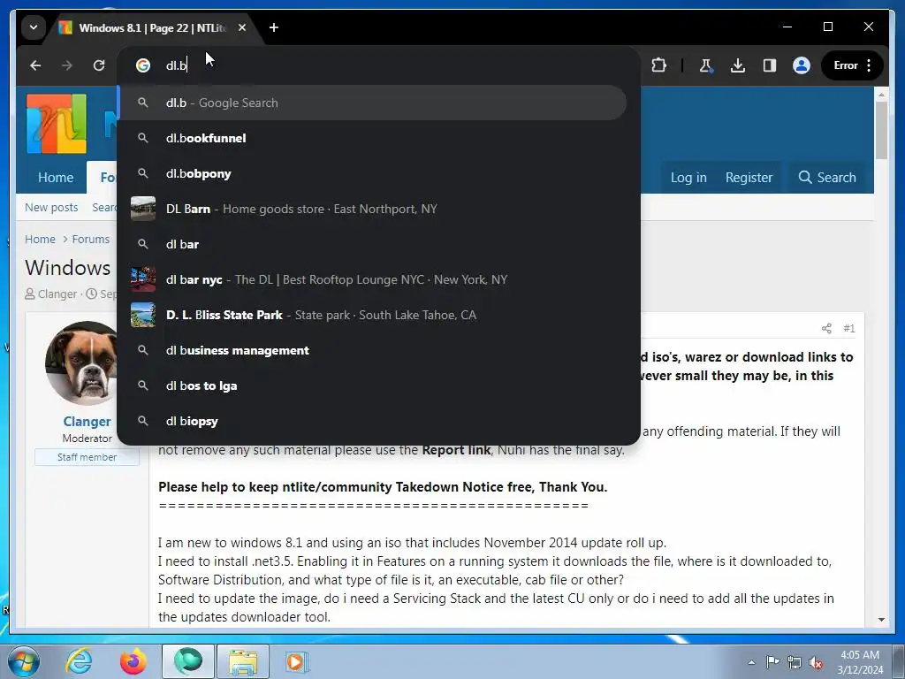Choose 'dl bos to lga' suggestion

[373, 385]
